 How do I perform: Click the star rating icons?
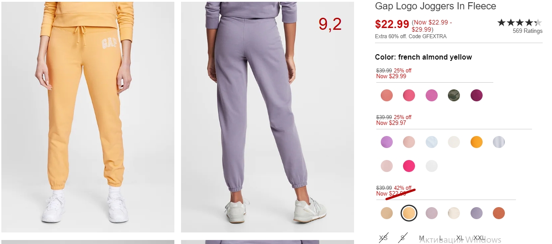point(520,22)
